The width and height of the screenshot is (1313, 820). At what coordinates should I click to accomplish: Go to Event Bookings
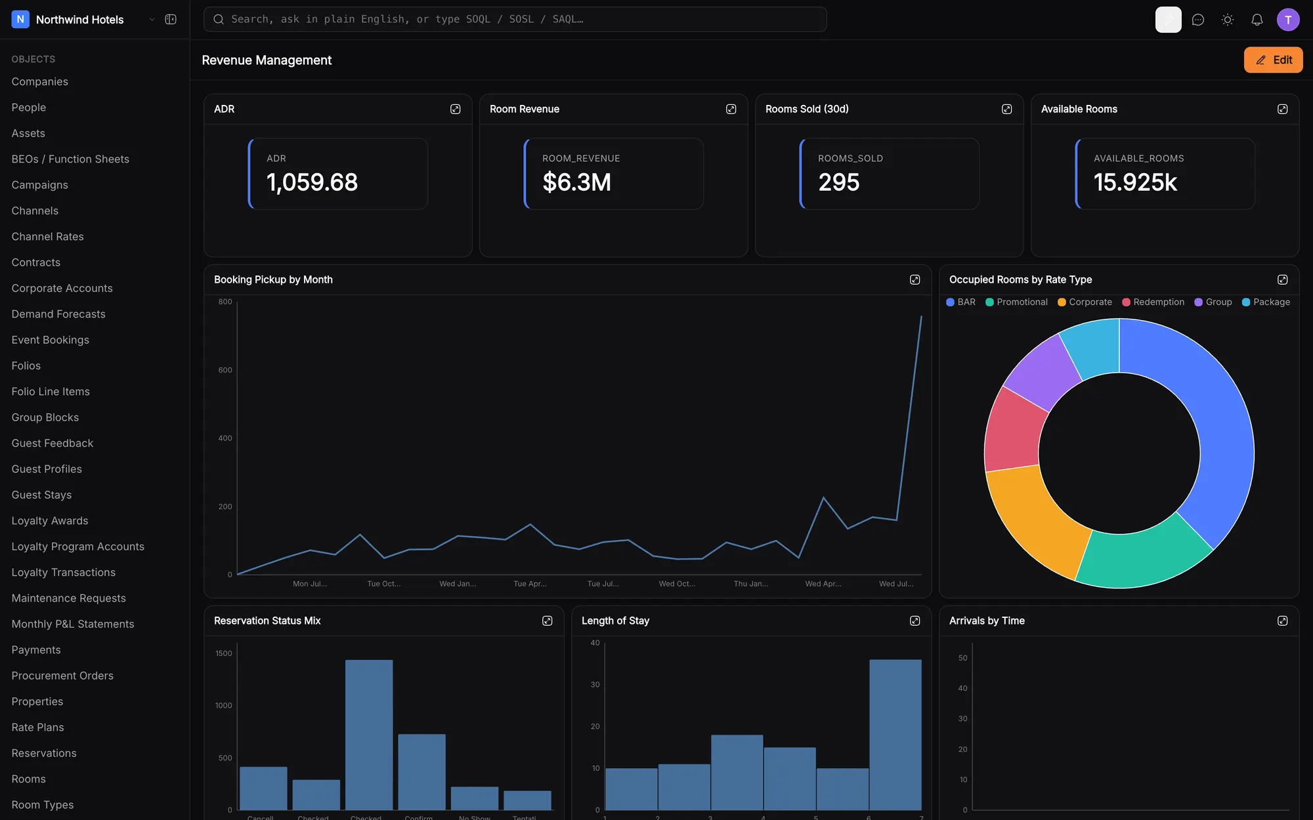point(50,340)
